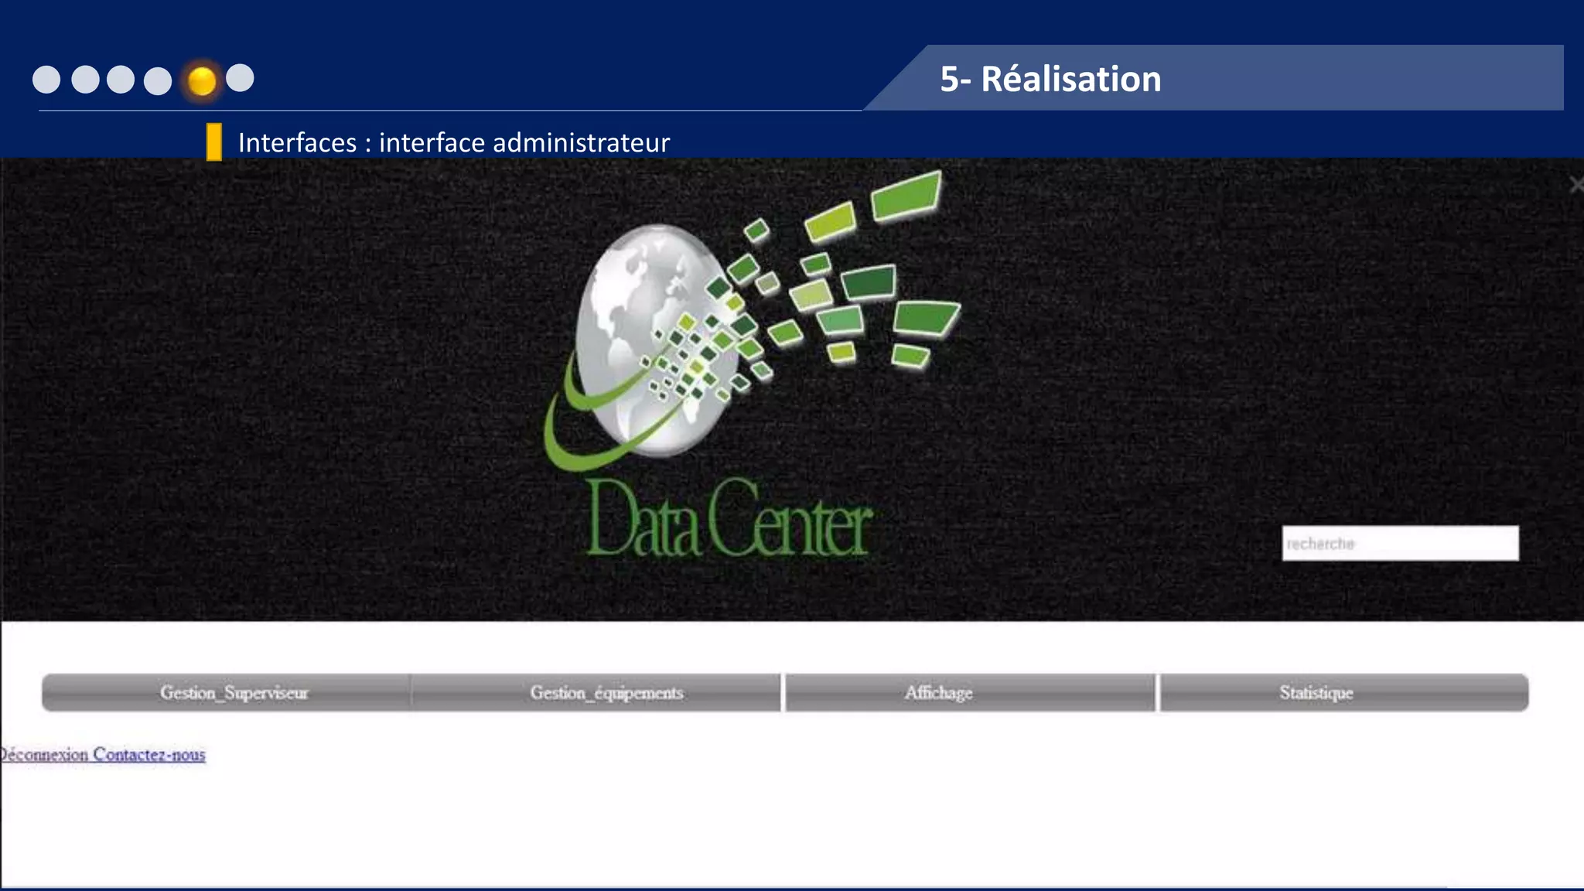
Task: Open the Gestion_équipements menu
Action: pos(606,692)
